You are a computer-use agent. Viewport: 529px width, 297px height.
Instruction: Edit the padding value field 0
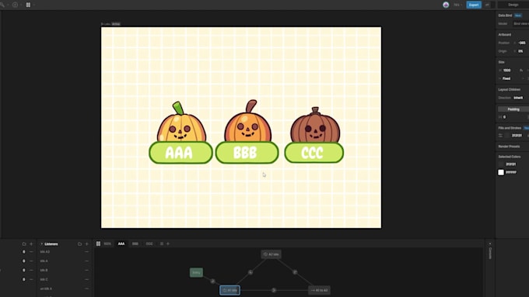[x=505, y=117]
